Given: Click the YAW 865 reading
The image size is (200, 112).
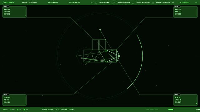Looking at the screenshot, I should pyautogui.click(x=7, y=98).
